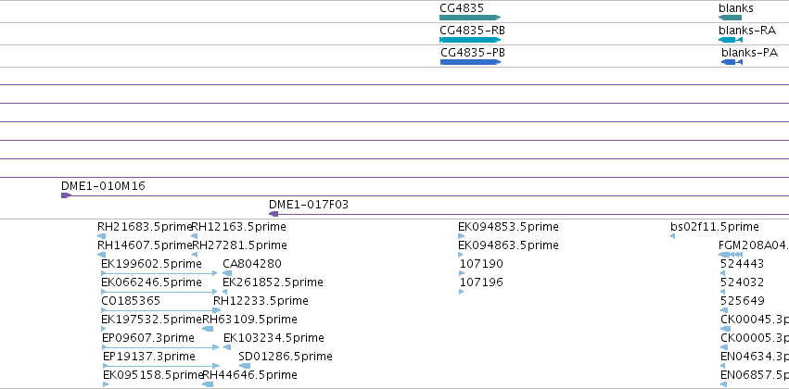The width and height of the screenshot is (789, 389).
Task: Select the CG4835 gene glyph
Action: coord(470,18)
